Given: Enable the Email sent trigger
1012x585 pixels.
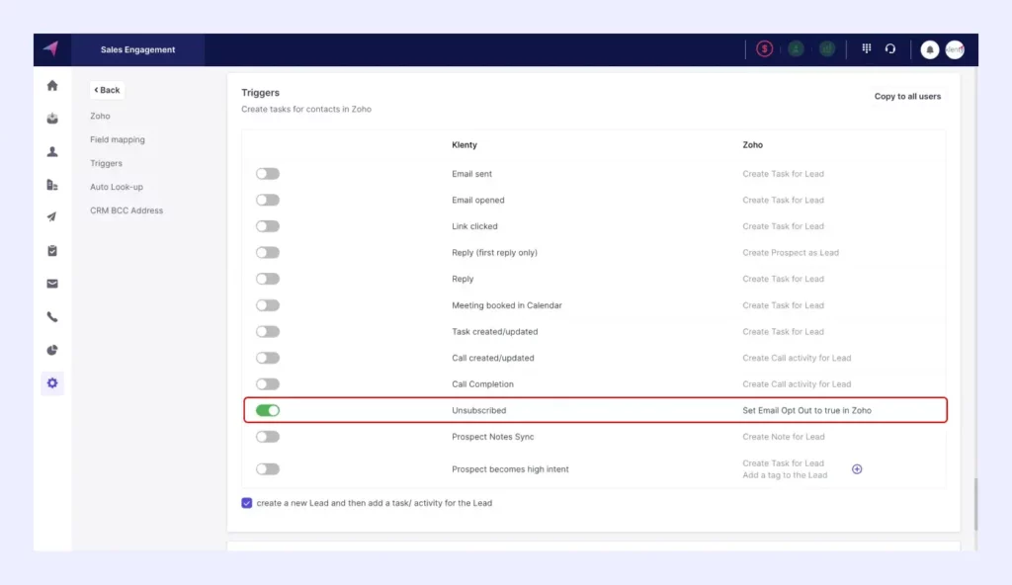Looking at the screenshot, I should click(267, 174).
